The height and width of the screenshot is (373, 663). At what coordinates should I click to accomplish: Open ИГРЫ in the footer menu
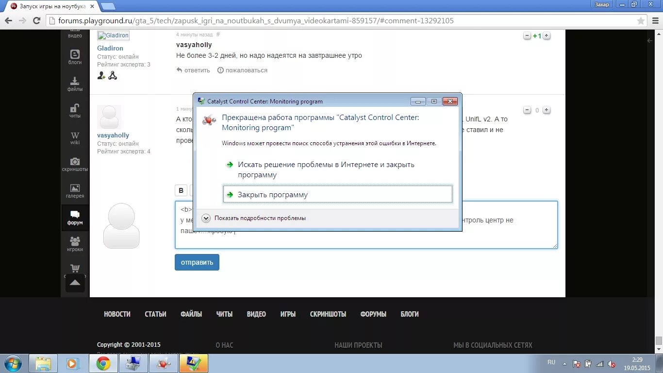[288, 314]
